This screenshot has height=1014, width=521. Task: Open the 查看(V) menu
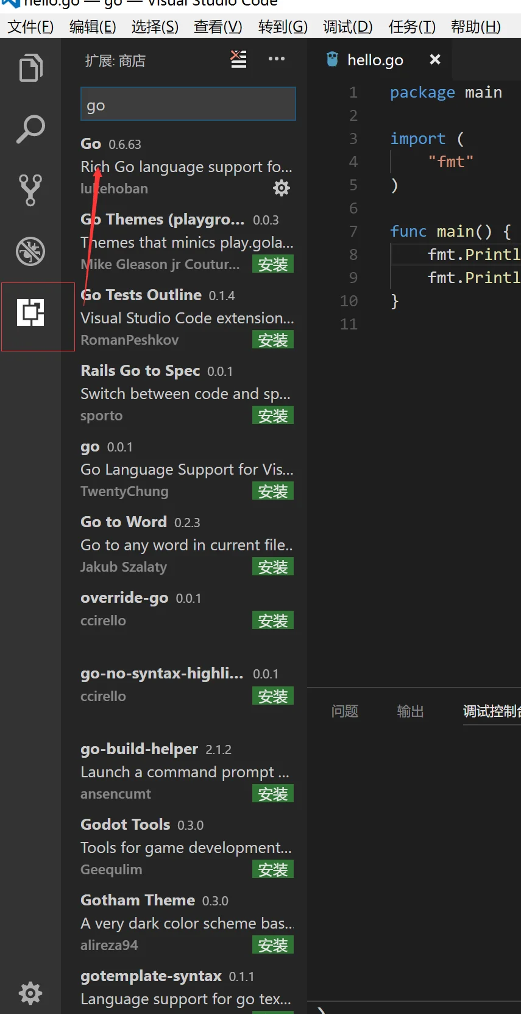[218, 27]
